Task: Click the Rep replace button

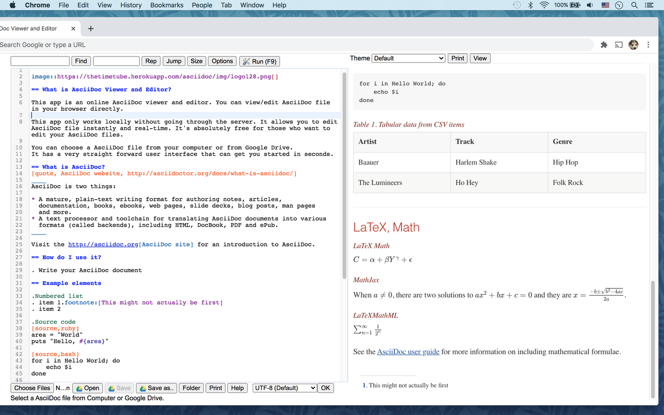Action: click(x=151, y=61)
